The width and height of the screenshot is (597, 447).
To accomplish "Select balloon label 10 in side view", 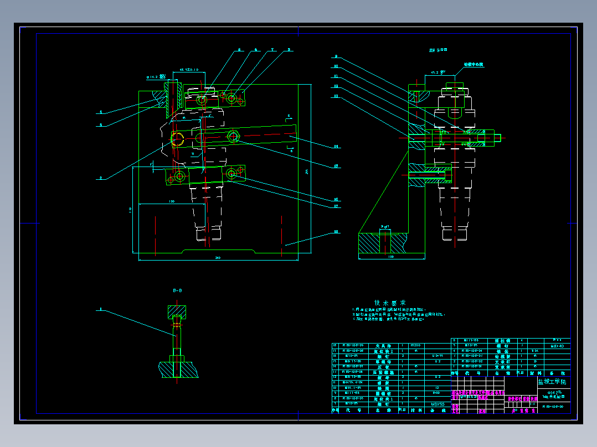I will [336, 66].
